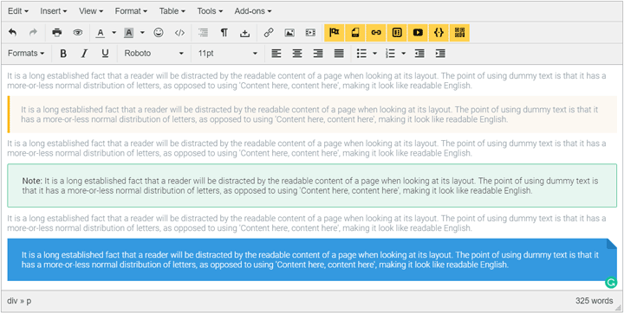This screenshot has height=313, width=624.
Task: Insert a hyperlink with chain icon
Action: point(269,33)
